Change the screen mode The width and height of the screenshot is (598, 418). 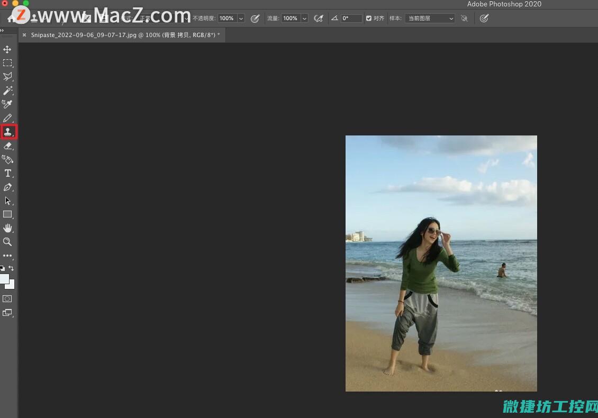tap(7, 313)
